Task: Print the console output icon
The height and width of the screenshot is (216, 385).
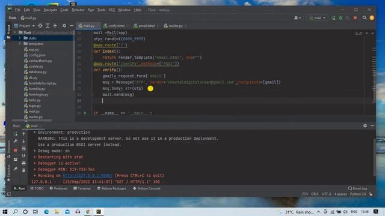Action: [x=23, y=163]
